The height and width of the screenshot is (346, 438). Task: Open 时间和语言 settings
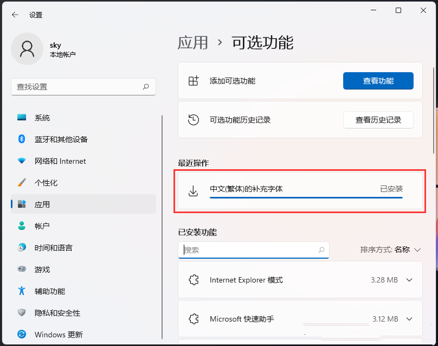(83, 248)
